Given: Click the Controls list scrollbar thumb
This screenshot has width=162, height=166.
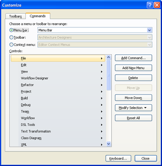Looking at the screenshot, I should tap(109, 75).
